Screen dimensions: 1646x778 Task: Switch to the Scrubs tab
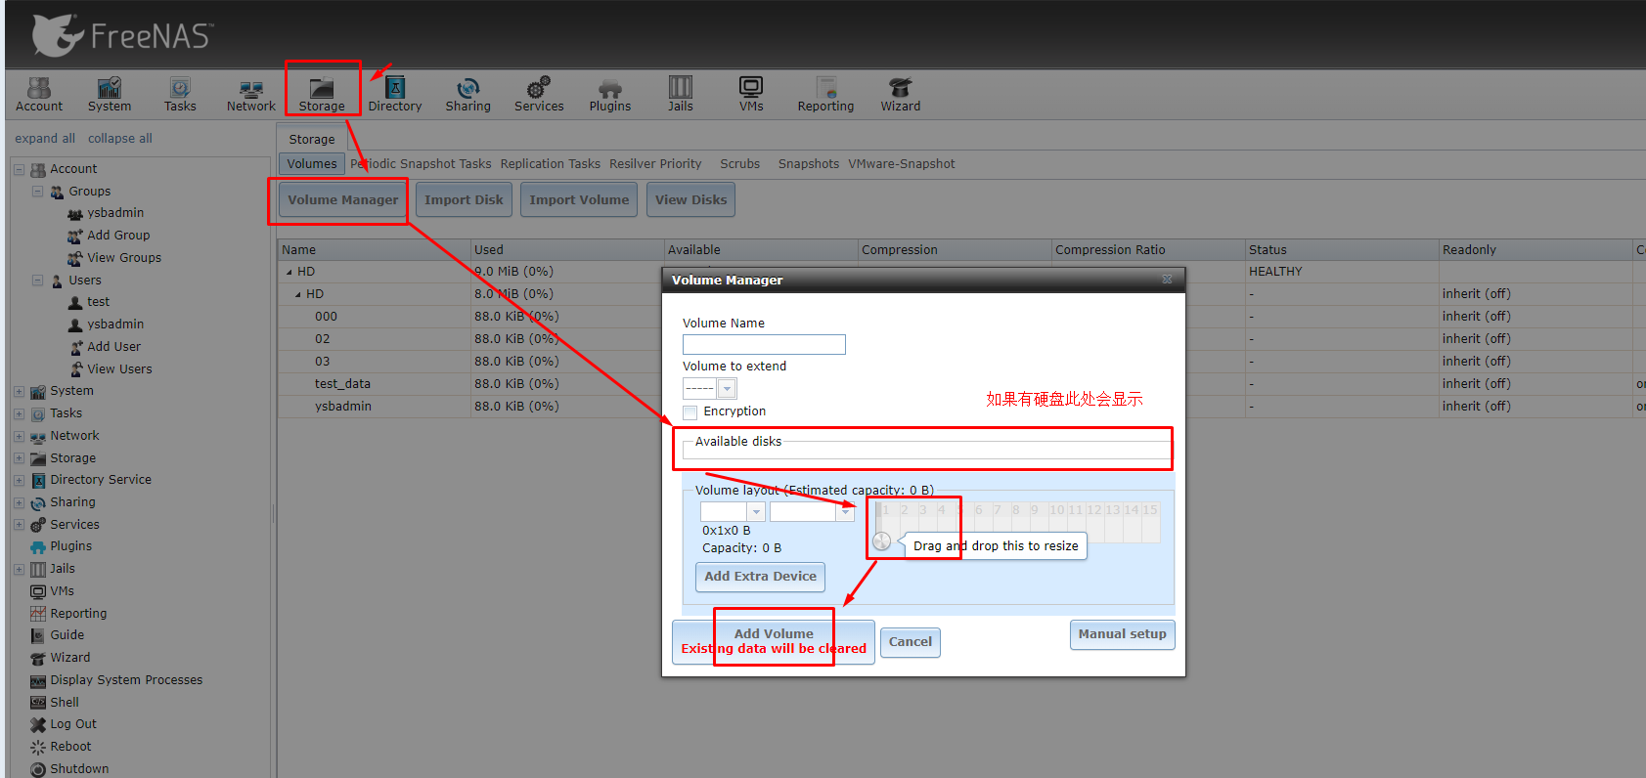[740, 164]
